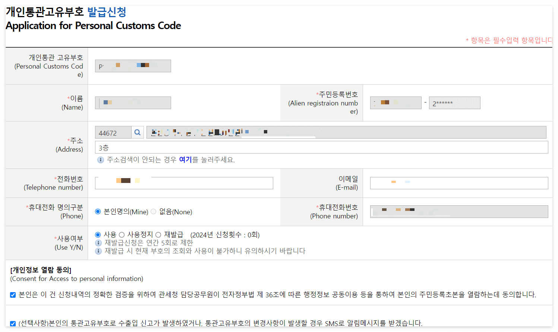
Task: Click the info icon beside address search notice
Action: pos(101,160)
